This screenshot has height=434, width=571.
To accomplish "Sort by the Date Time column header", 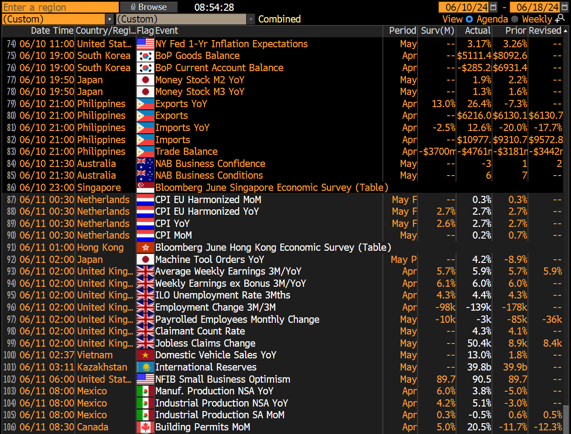I will pos(52,31).
